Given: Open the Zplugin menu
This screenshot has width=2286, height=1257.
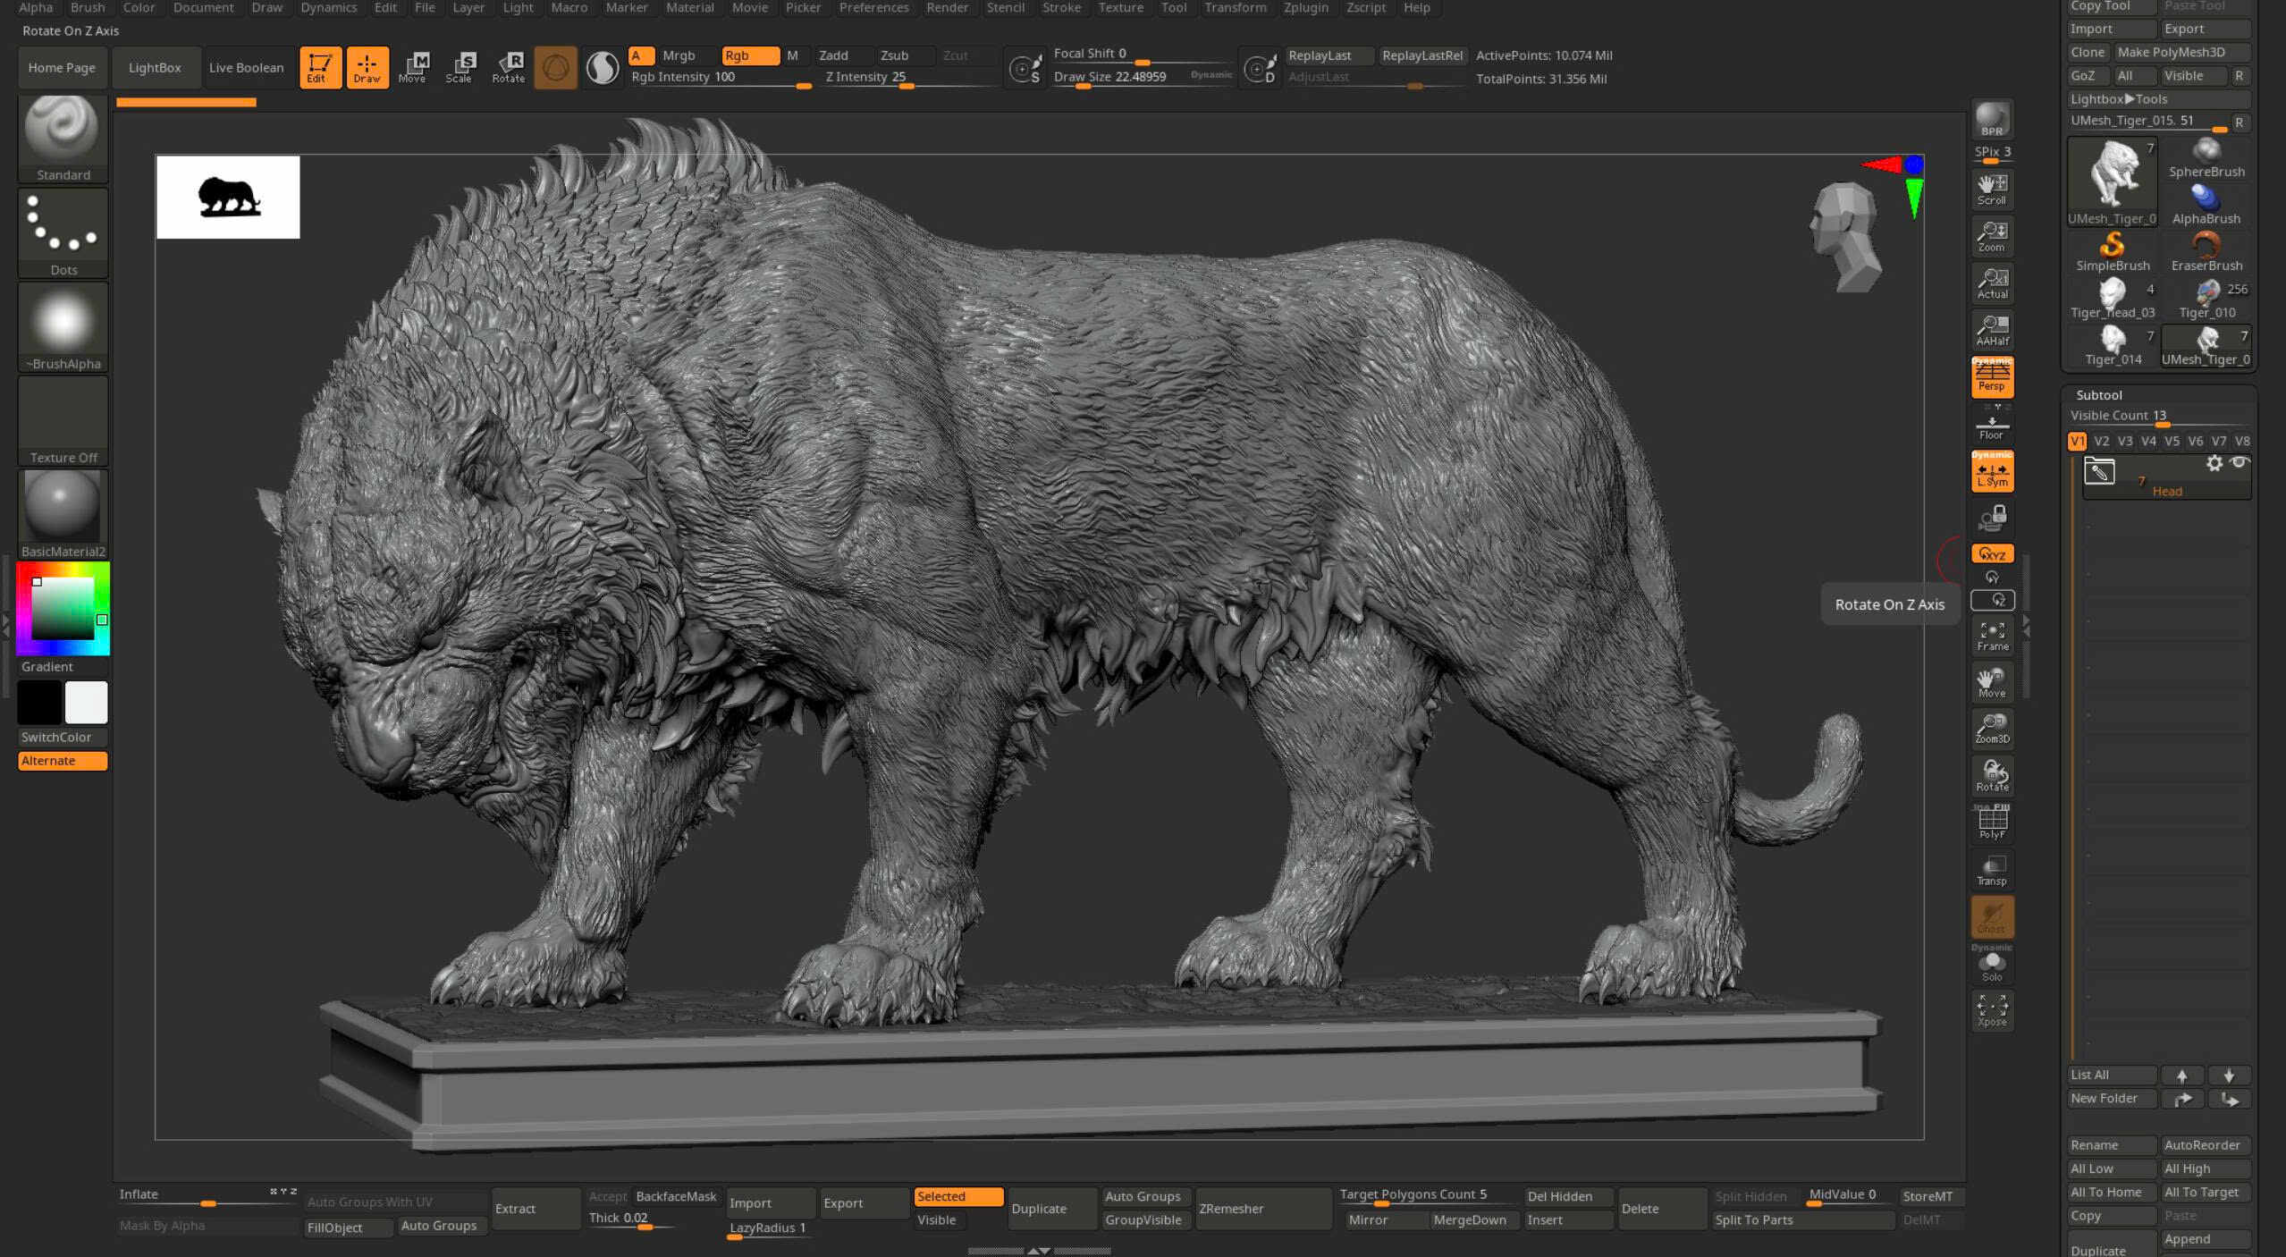Looking at the screenshot, I should (1305, 8).
